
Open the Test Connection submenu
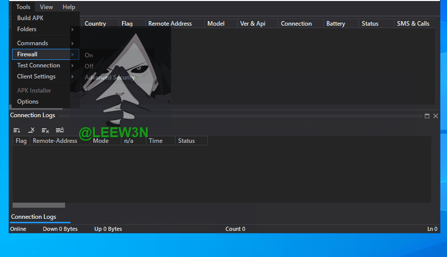45,65
